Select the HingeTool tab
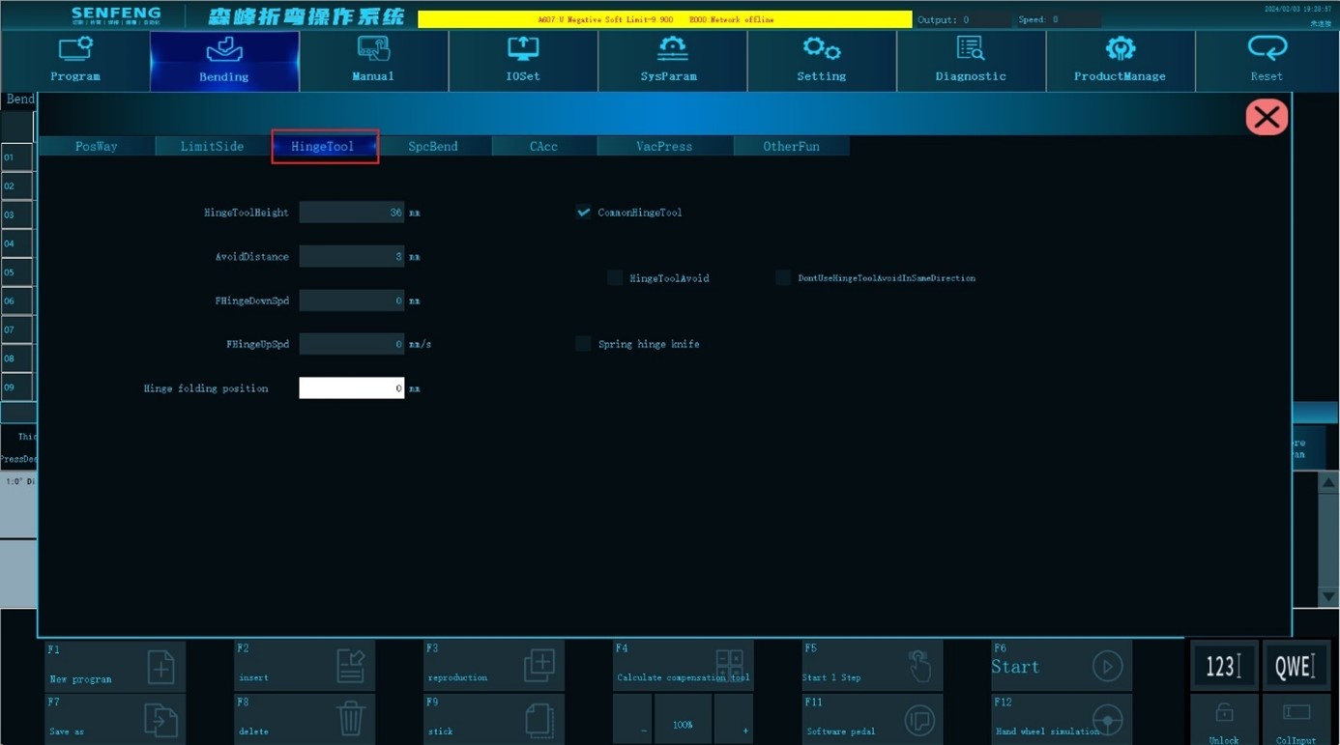Screen dimensions: 1340x745 click(x=323, y=146)
